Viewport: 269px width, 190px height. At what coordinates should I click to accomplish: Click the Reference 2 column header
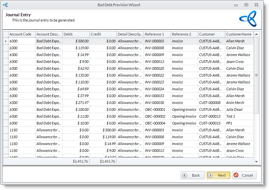(x=184, y=34)
